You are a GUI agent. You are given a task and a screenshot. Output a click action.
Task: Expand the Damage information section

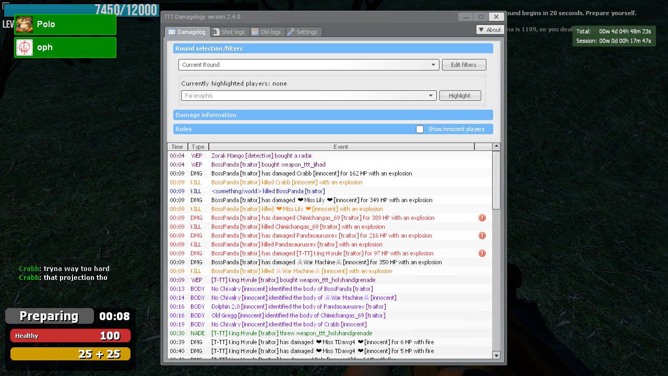tap(333, 115)
